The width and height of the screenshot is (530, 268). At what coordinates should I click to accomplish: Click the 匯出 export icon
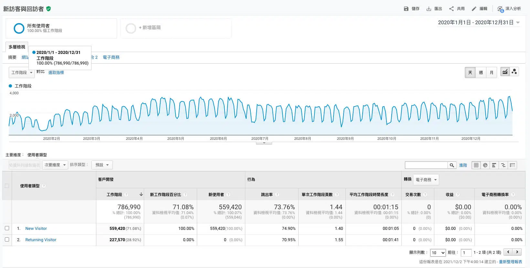click(429, 9)
